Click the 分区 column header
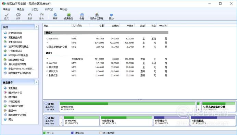 point(57,26)
